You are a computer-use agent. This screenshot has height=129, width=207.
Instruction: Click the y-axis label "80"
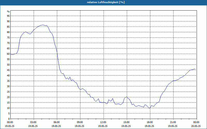pos(8,32)
